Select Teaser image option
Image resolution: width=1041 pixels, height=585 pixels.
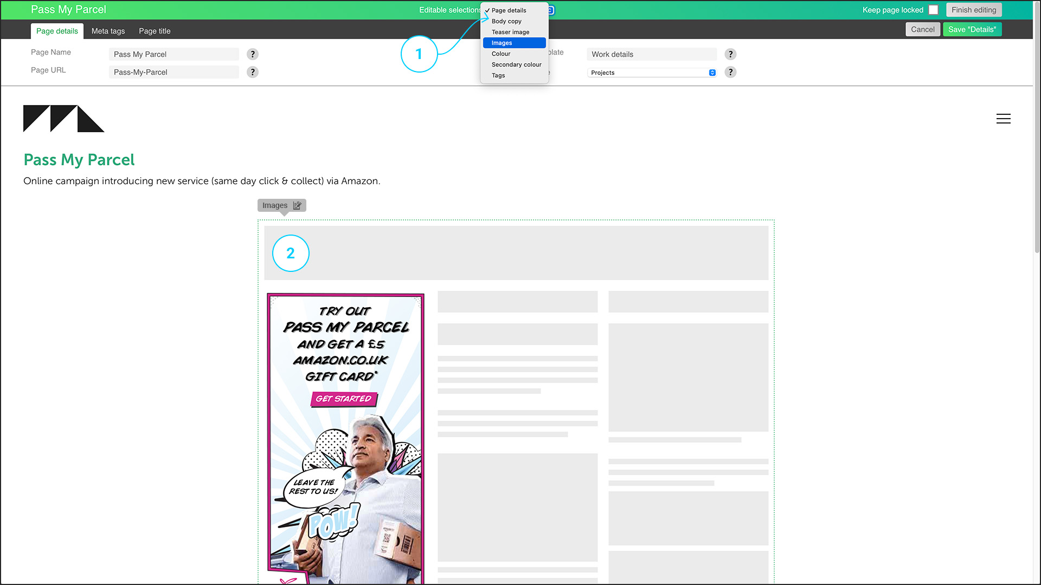[x=510, y=32]
